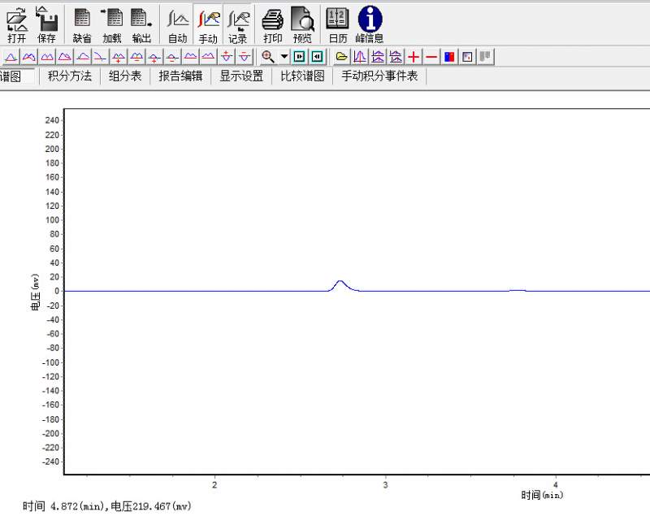650x516 pixels.
Task: Remove item with the red minus icon
Action: [431, 57]
